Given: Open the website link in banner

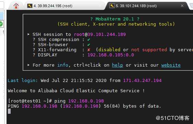Looking at the screenshot, I should coord(171,65).
